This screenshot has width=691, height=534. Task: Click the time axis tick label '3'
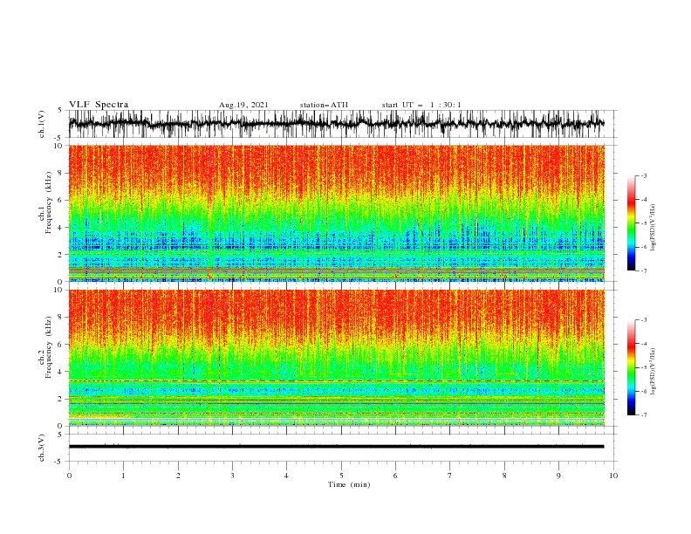coord(232,476)
